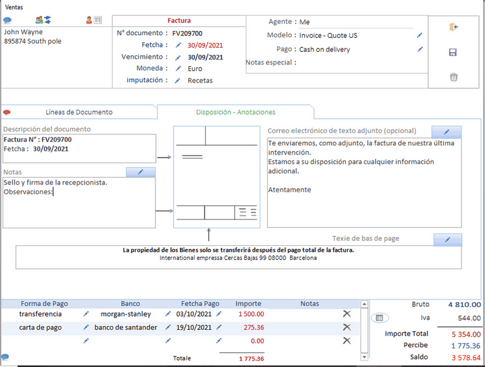Set bank on the empty payment row pencil
Image resolution: width=485 pixels, height=367 pixels.
168,341
